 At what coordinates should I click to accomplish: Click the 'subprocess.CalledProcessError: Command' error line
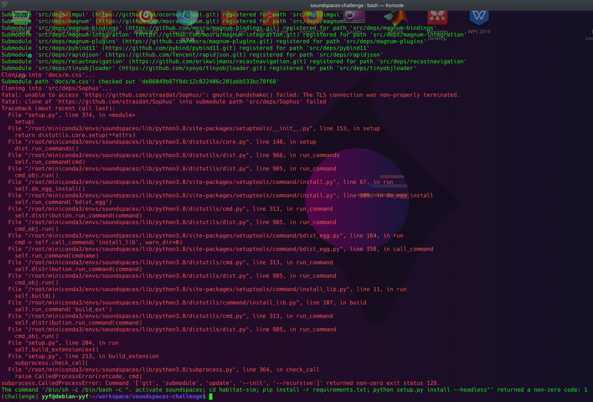point(221,383)
